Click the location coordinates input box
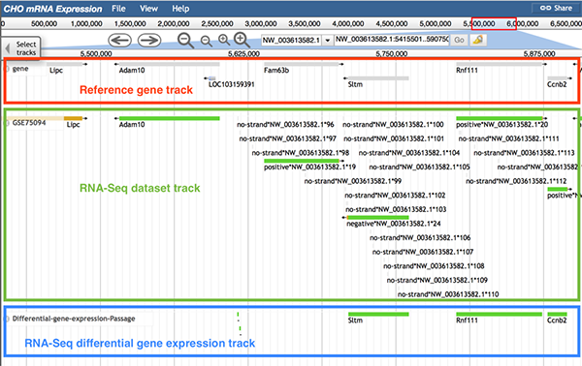This screenshot has height=366, width=582. pos(392,40)
